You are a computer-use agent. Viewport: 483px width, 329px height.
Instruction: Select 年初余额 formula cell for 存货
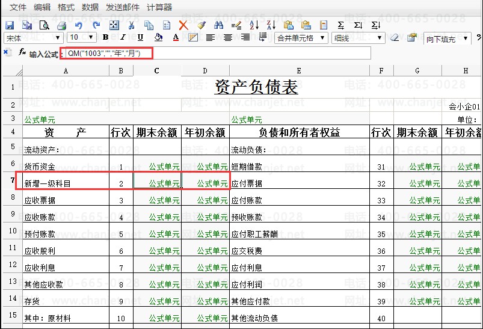206,298
